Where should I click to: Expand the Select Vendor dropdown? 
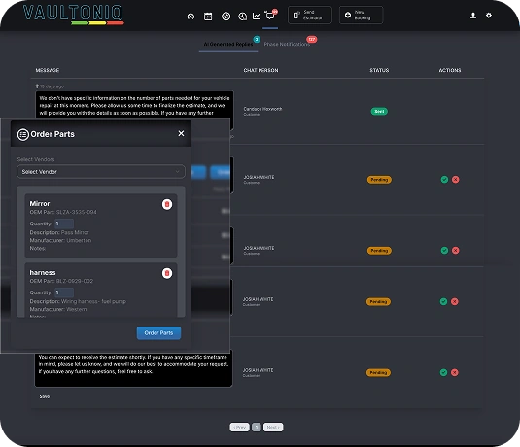coord(101,171)
